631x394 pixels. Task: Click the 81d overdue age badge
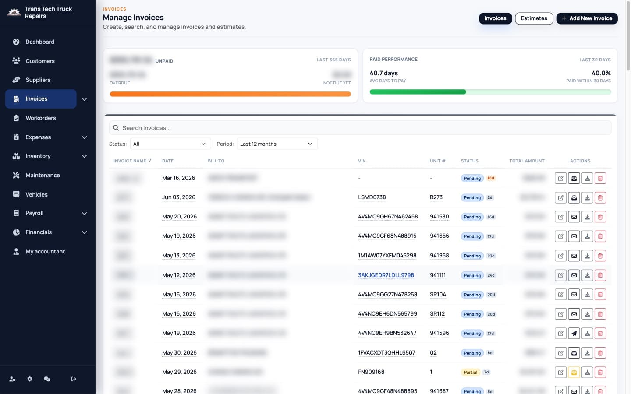coord(491,178)
